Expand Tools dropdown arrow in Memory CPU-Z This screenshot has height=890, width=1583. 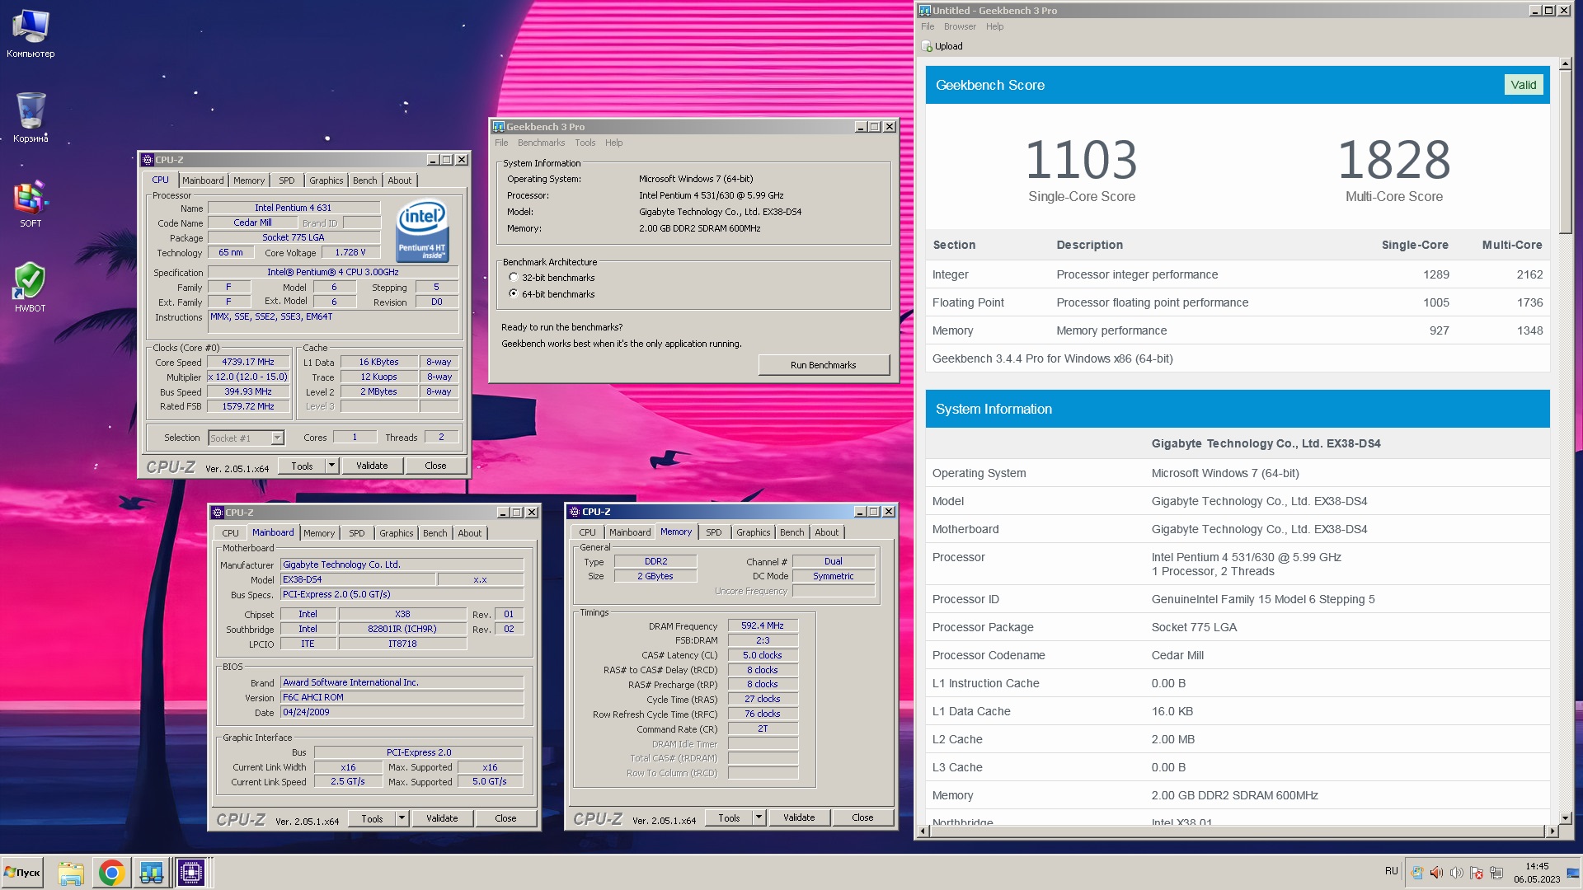click(x=759, y=817)
